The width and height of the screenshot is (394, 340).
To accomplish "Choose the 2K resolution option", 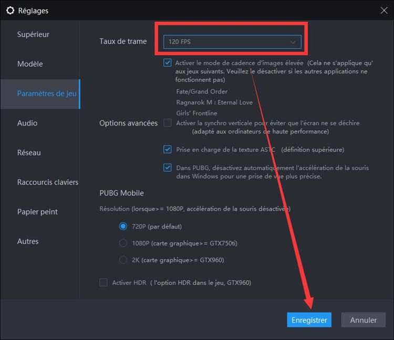I will [x=123, y=260].
